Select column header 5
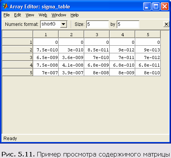The image size is (171, 158). click(x=148, y=34)
